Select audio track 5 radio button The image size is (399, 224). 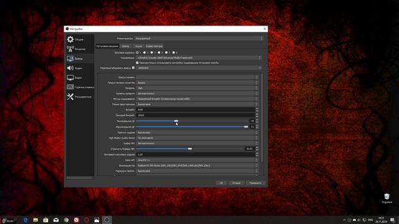click(x=166, y=52)
